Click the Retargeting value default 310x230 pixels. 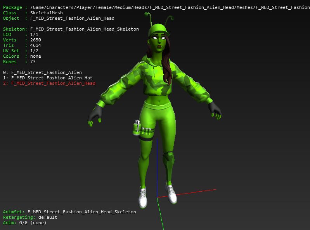(x=48, y=217)
